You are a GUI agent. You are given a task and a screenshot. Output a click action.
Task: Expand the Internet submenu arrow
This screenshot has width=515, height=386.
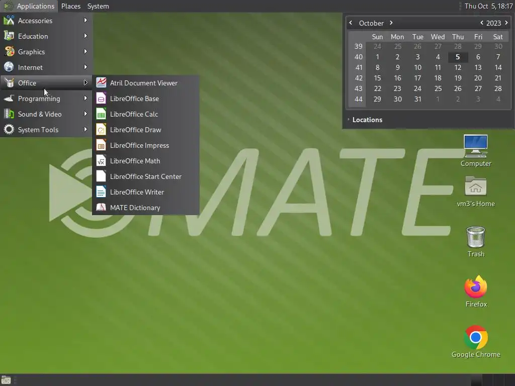tap(85, 67)
